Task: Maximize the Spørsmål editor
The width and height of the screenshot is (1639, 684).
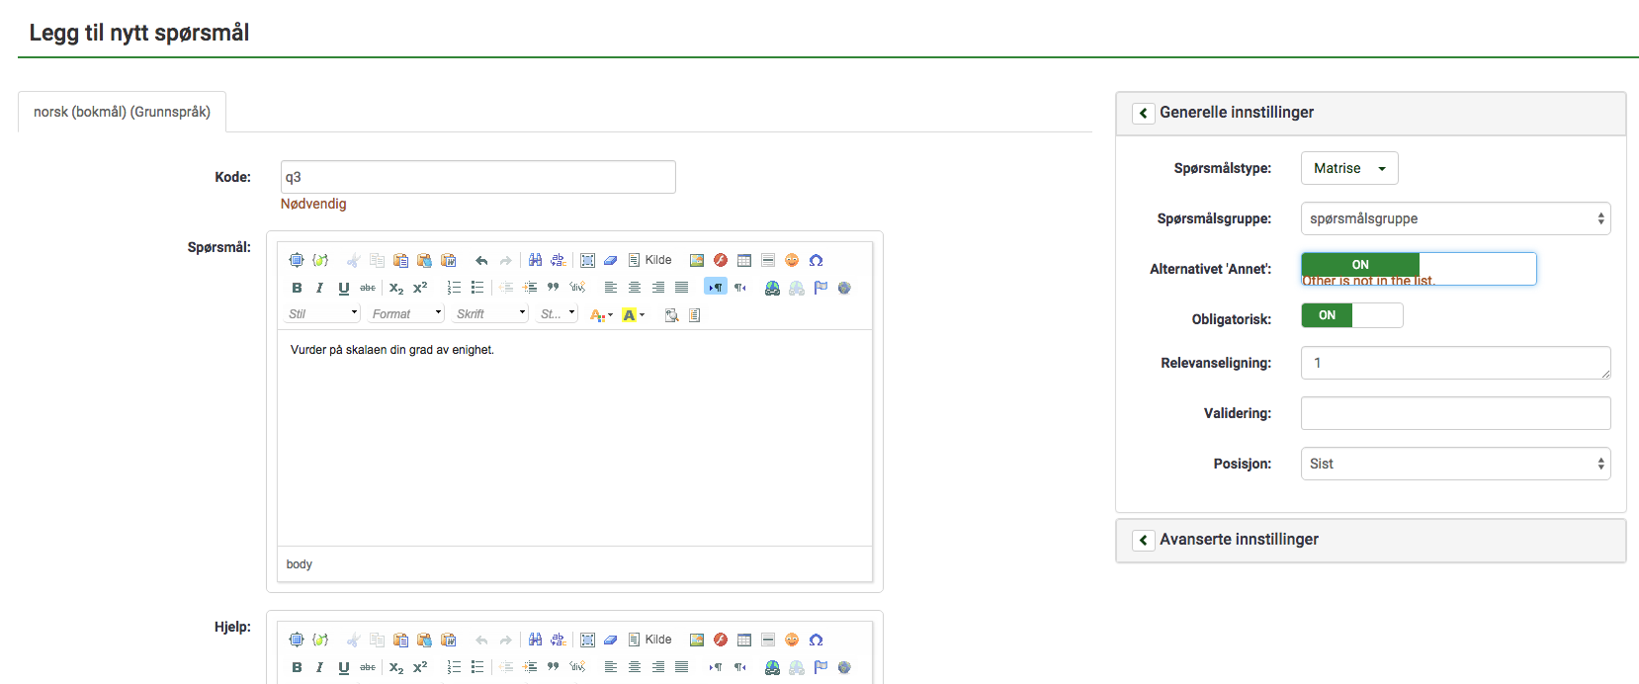Action: [x=297, y=260]
